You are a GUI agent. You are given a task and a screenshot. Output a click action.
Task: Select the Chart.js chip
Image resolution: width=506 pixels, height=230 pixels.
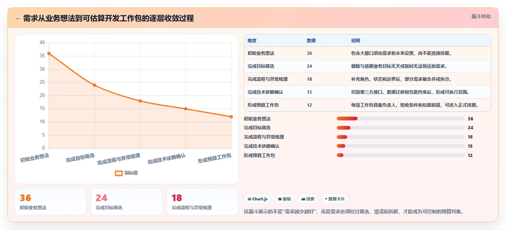point(258,199)
